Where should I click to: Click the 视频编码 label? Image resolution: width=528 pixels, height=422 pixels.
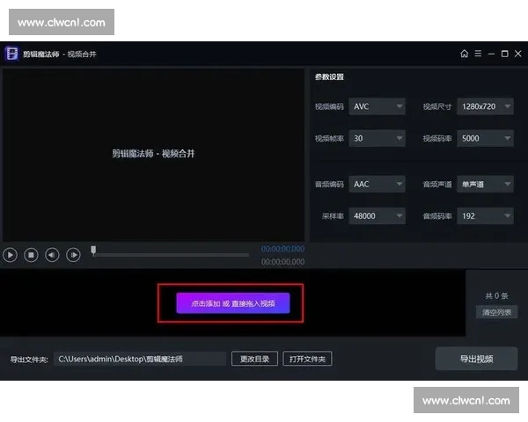(329, 106)
